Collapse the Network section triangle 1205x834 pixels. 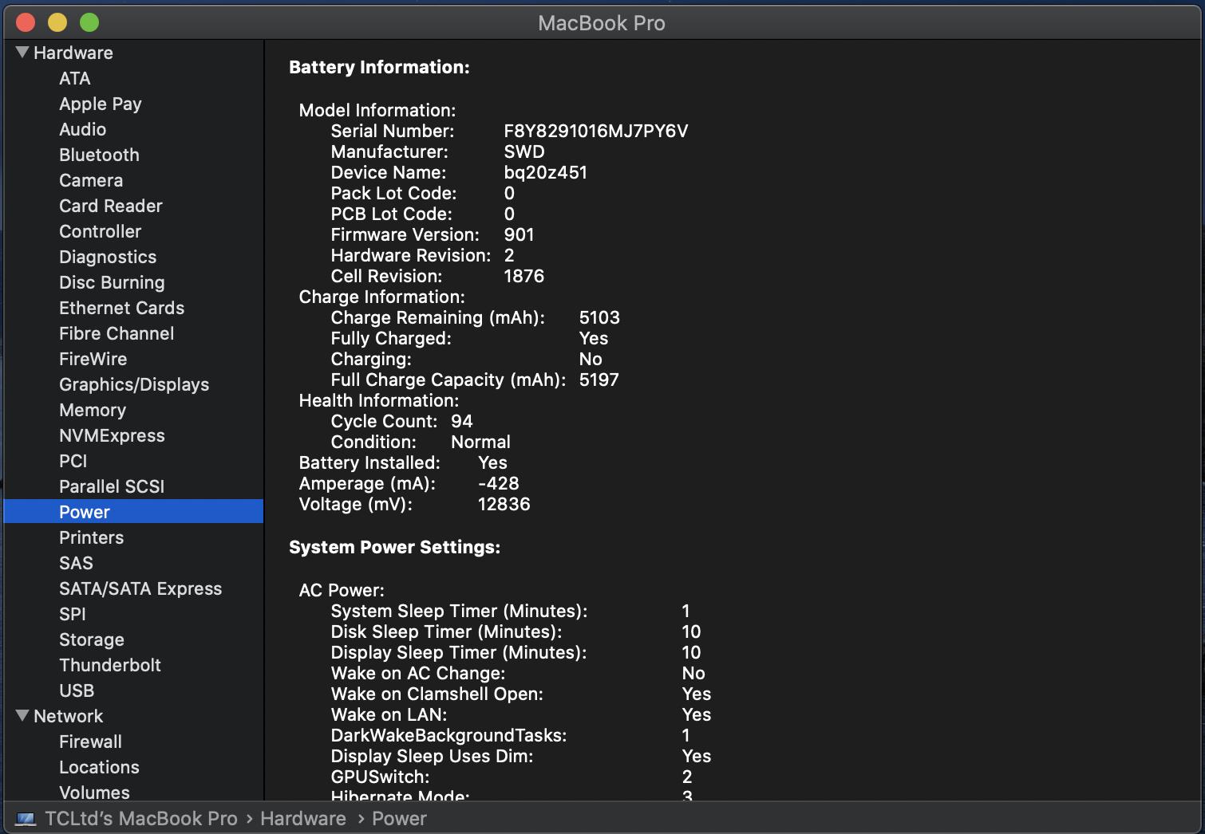pos(22,716)
